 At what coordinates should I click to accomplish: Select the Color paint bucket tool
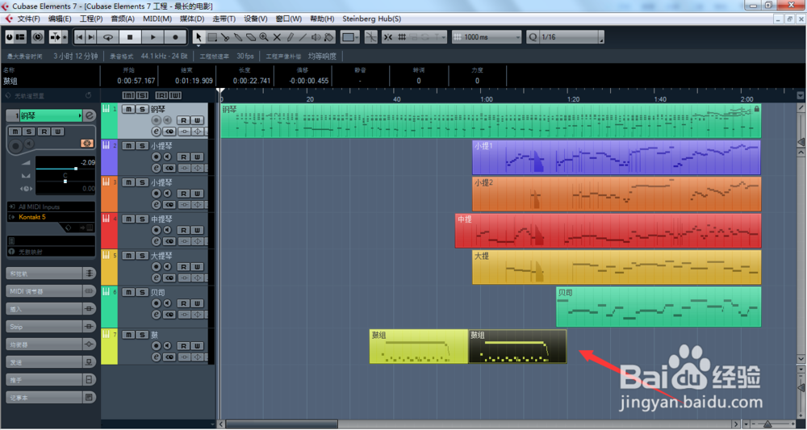(x=329, y=37)
